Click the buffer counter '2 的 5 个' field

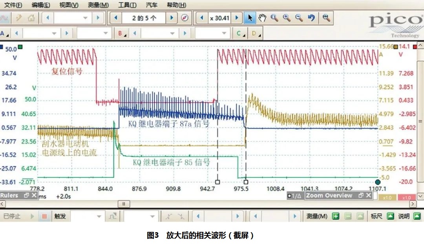[144, 18]
